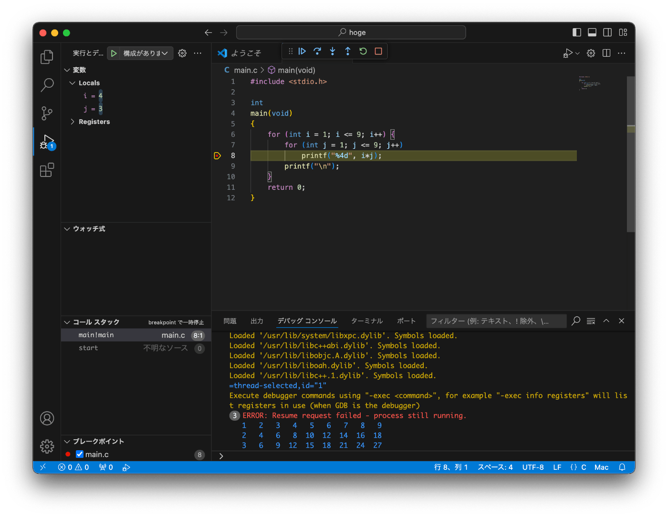668x517 pixels.
Task: Toggle the secondary sidebar layout icon
Action: pyautogui.click(x=607, y=32)
